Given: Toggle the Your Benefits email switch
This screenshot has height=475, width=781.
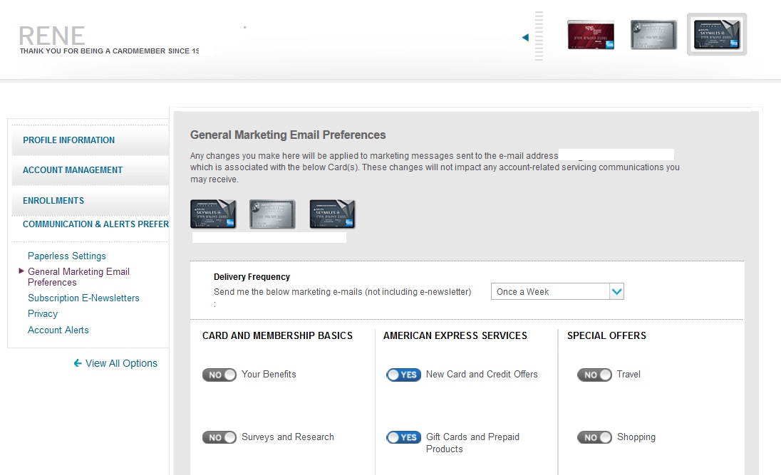Looking at the screenshot, I should (219, 375).
